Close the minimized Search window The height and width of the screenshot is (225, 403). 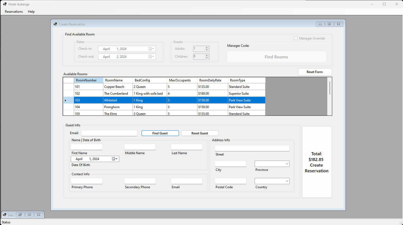point(39,215)
